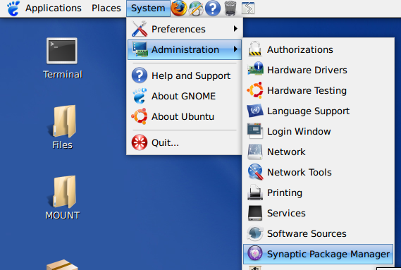401x270 pixels.
Task: Open the Applications menu
Action: (x=53, y=8)
